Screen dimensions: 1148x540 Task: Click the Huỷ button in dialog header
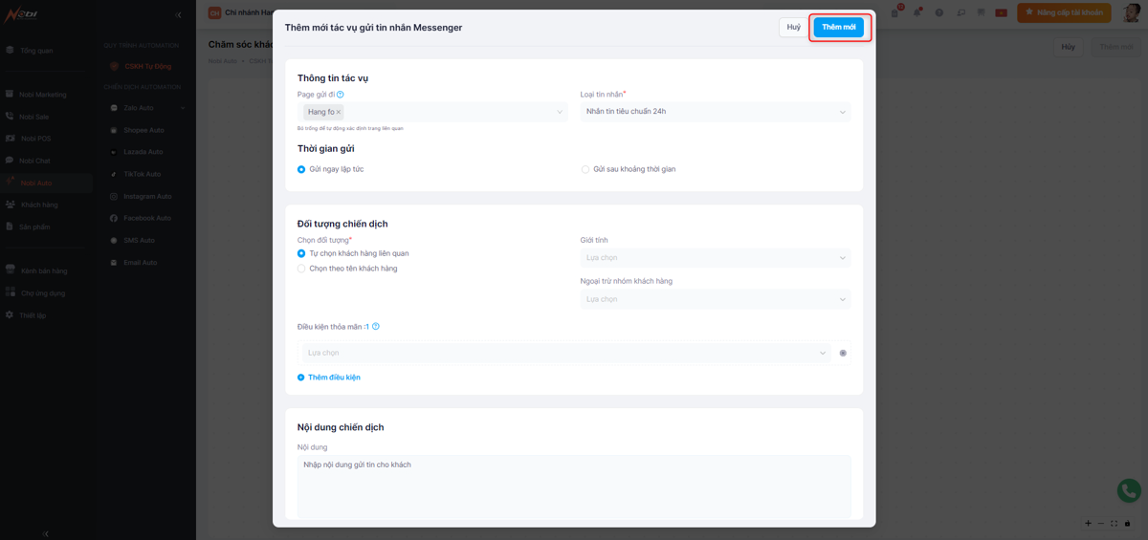click(x=793, y=28)
